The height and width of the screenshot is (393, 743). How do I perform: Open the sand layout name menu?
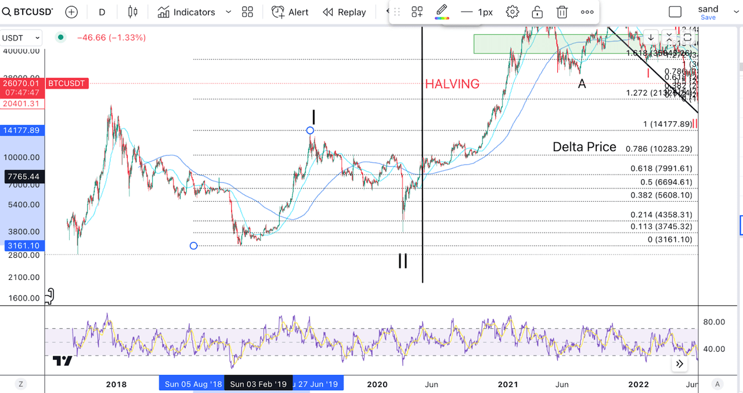(x=708, y=9)
